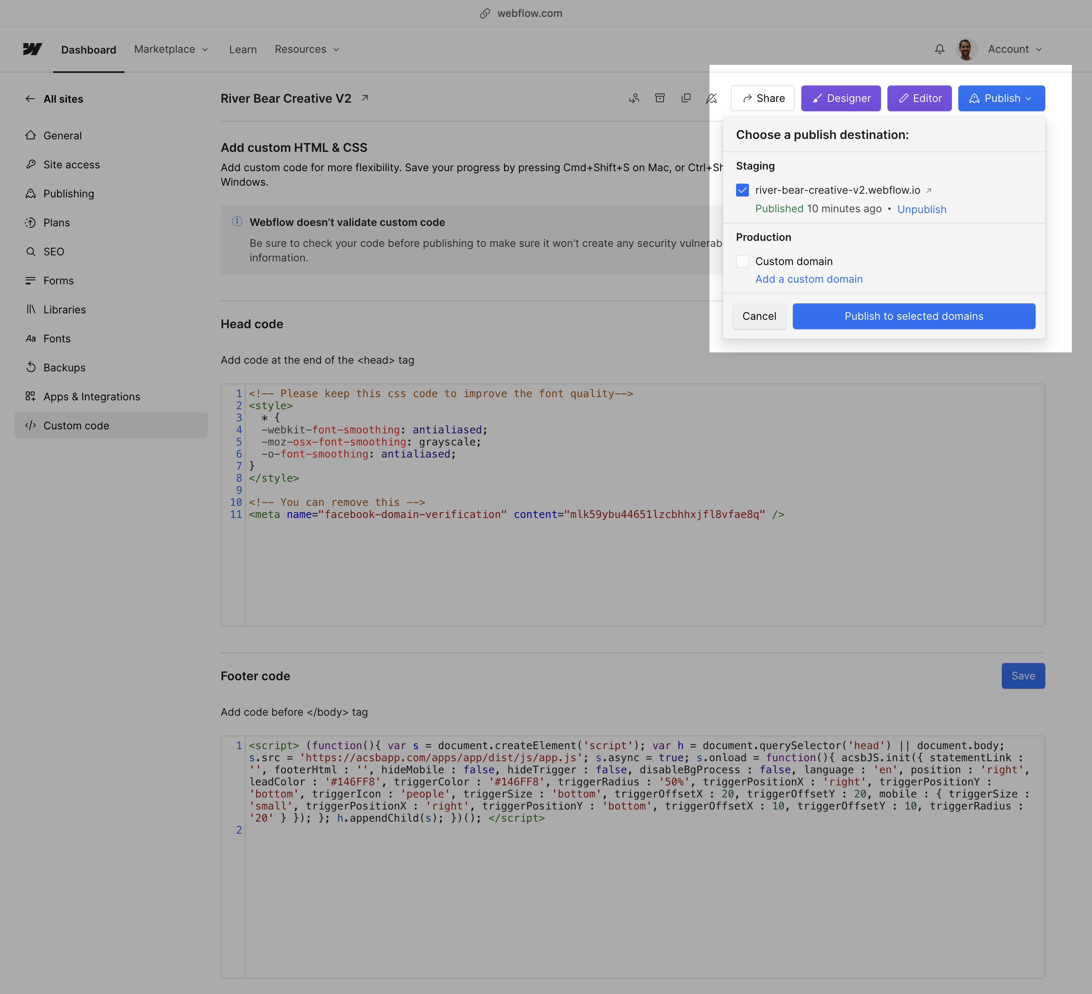Go back to All sites
This screenshot has height=994, width=1092.
click(54, 99)
